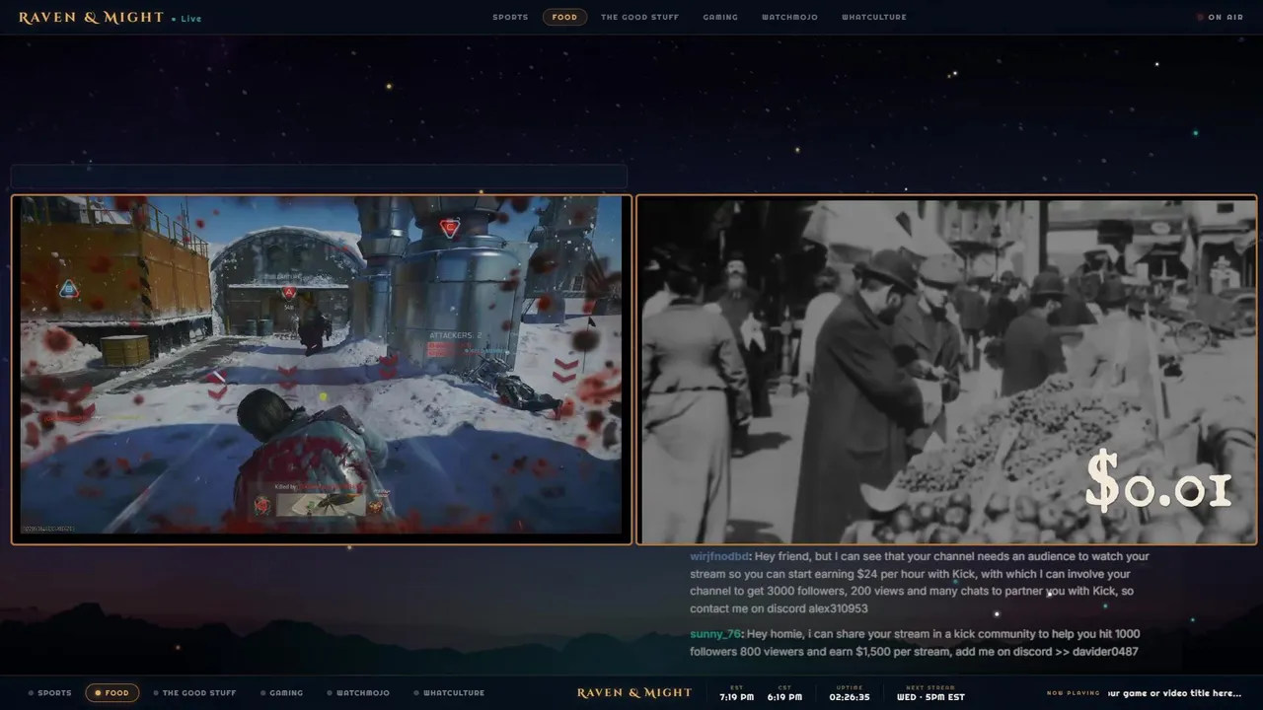Switch to Gaming tab in top navigation

pyautogui.click(x=720, y=17)
